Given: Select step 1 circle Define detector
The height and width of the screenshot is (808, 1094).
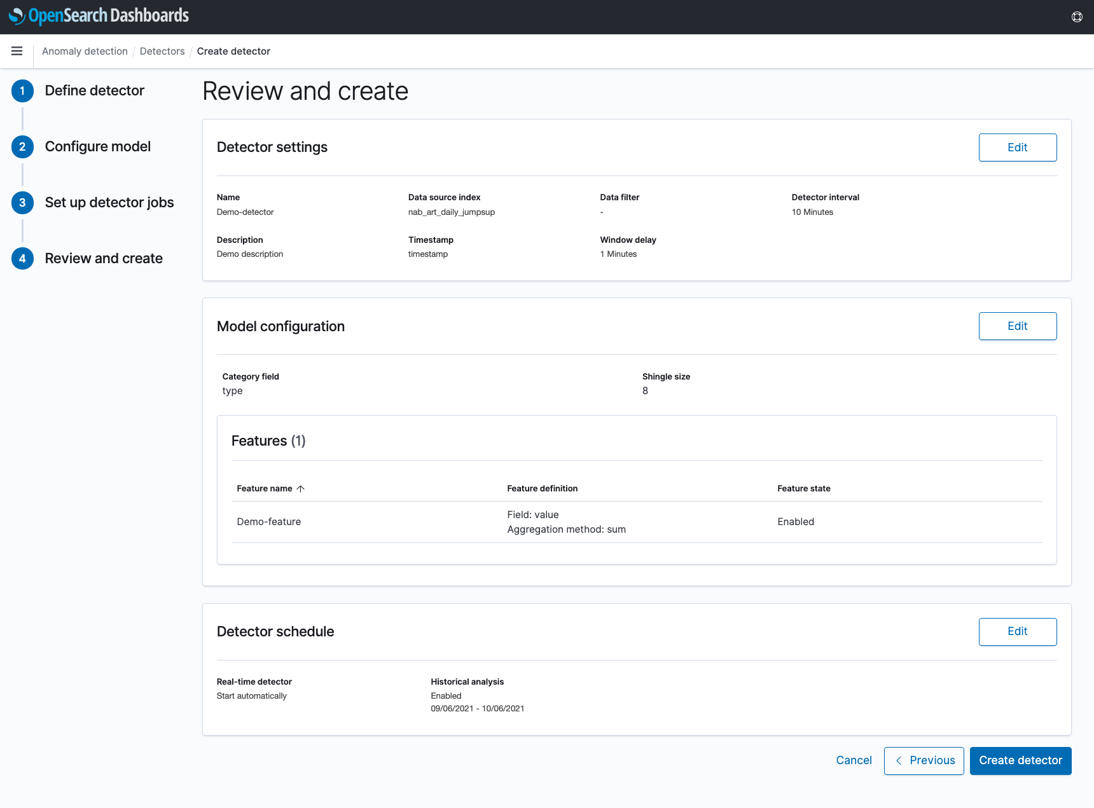Looking at the screenshot, I should (x=22, y=91).
